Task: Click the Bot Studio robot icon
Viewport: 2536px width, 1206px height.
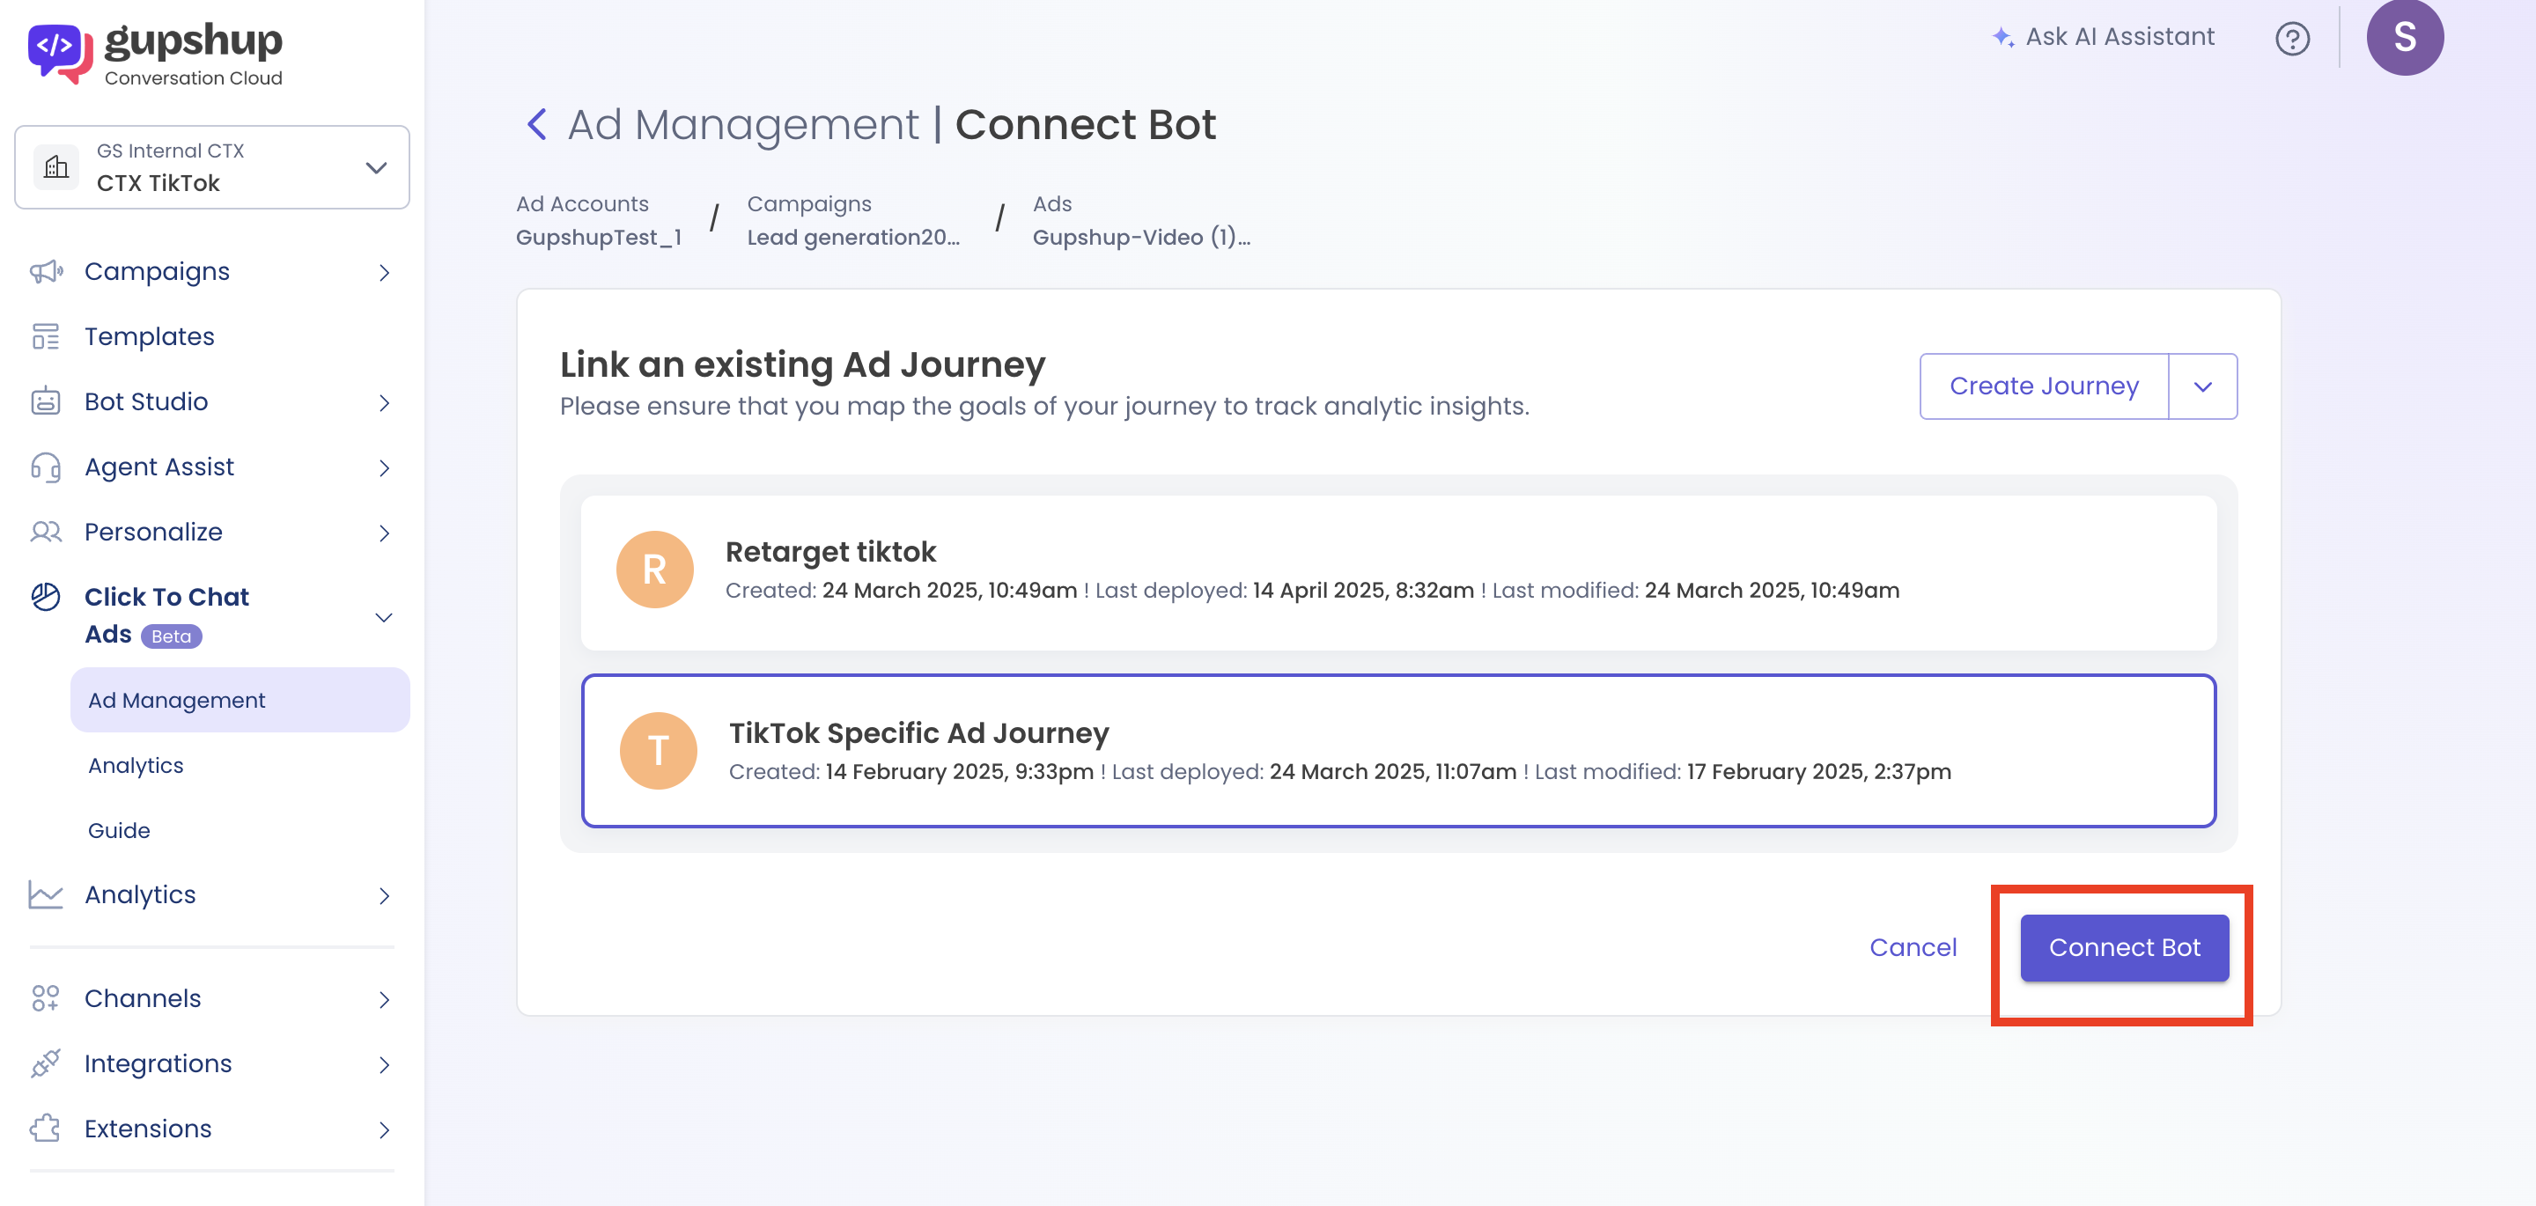Action: click(45, 401)
